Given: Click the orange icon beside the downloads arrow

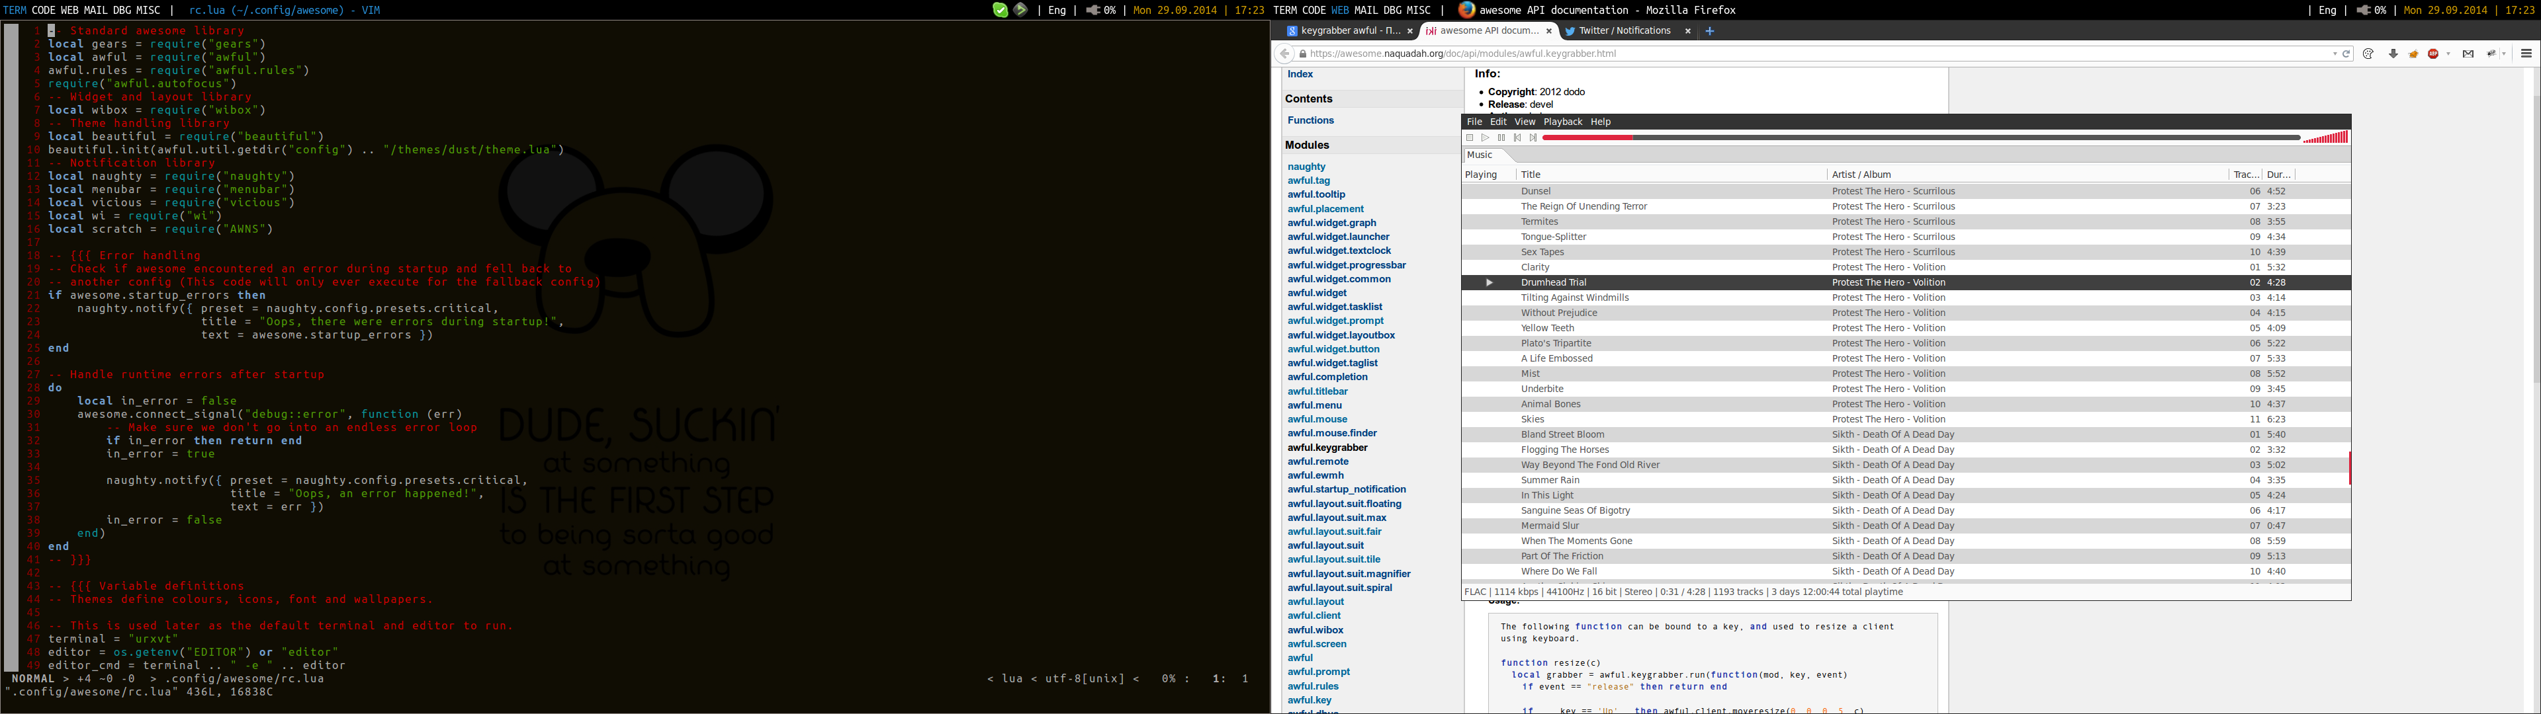Looking at the screenshot, I should (2414, 54).
